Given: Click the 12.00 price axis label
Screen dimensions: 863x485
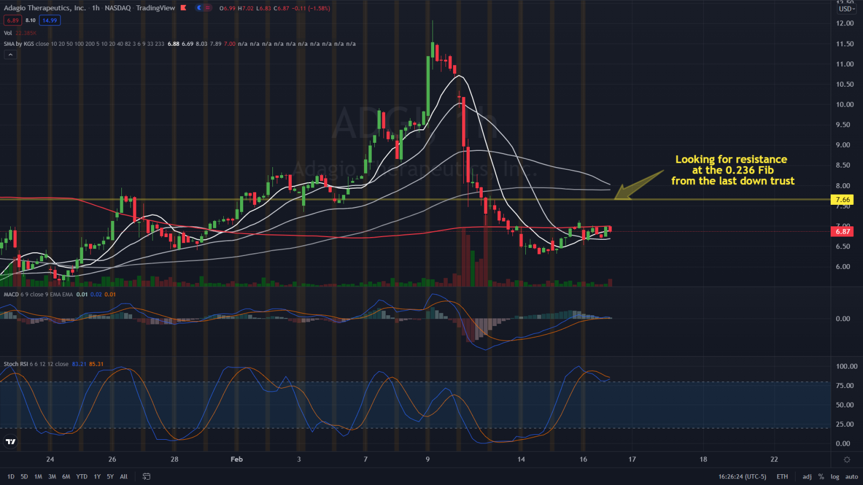Looking at the screenshot, I should [x=845, y=23].
